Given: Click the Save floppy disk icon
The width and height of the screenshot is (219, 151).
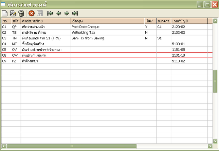Looking at the screenshot, I should click(40, 13).
